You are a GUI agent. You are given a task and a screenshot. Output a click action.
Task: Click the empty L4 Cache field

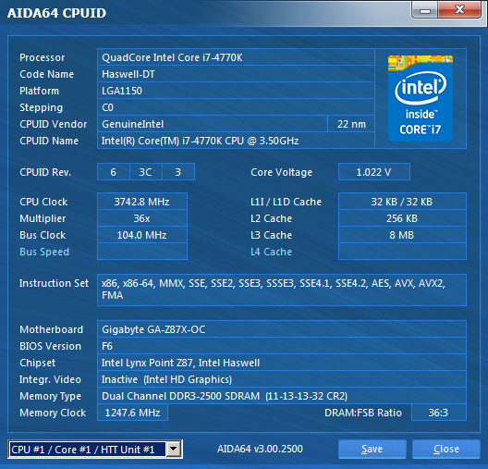(x=402, y=252)
